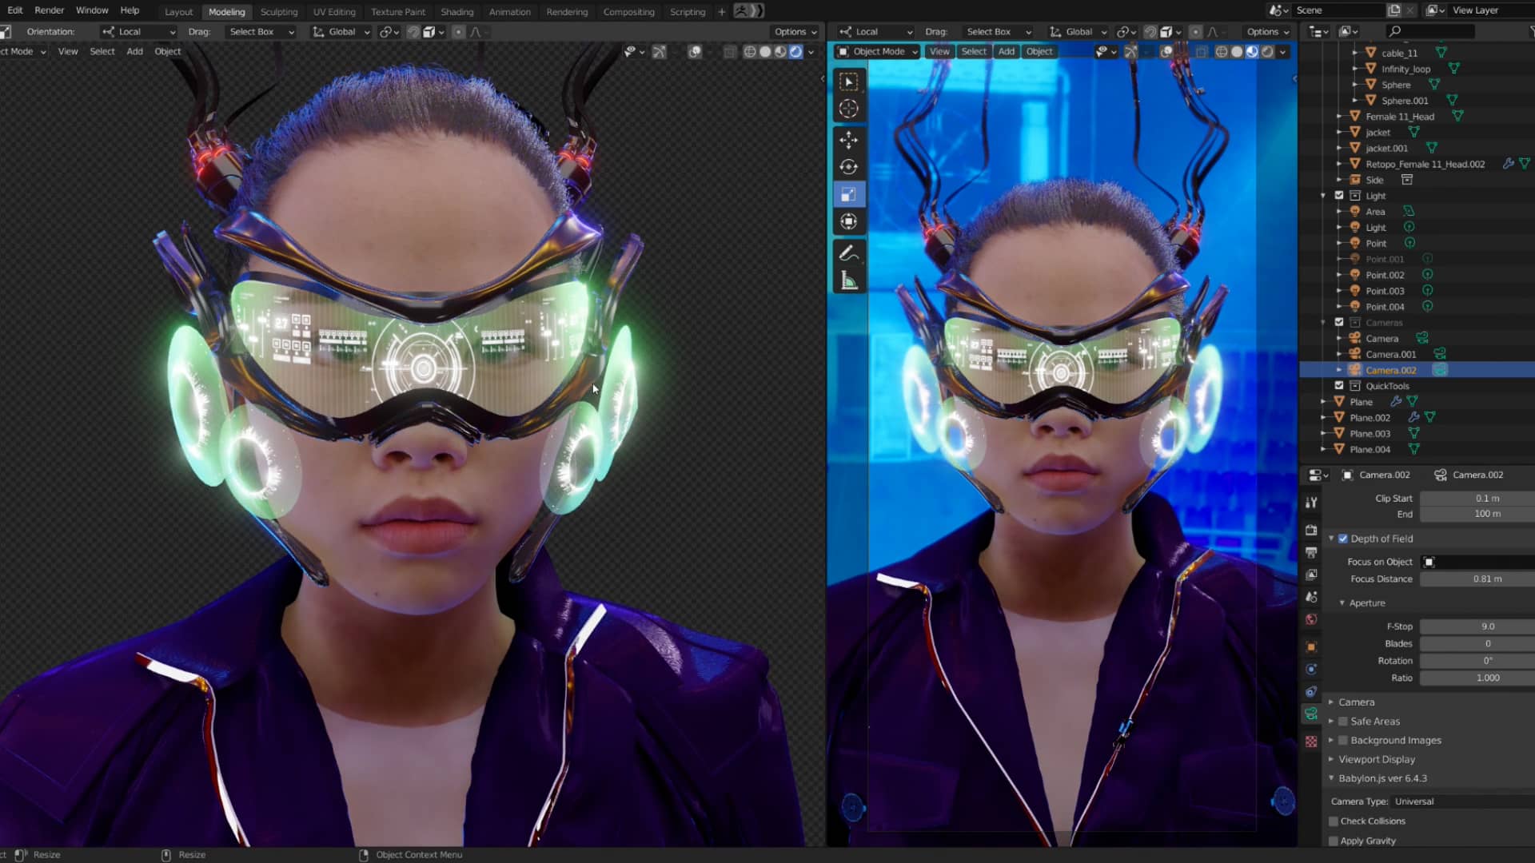
Task: Open the Render Properties tab
Action: point(1311,530)
